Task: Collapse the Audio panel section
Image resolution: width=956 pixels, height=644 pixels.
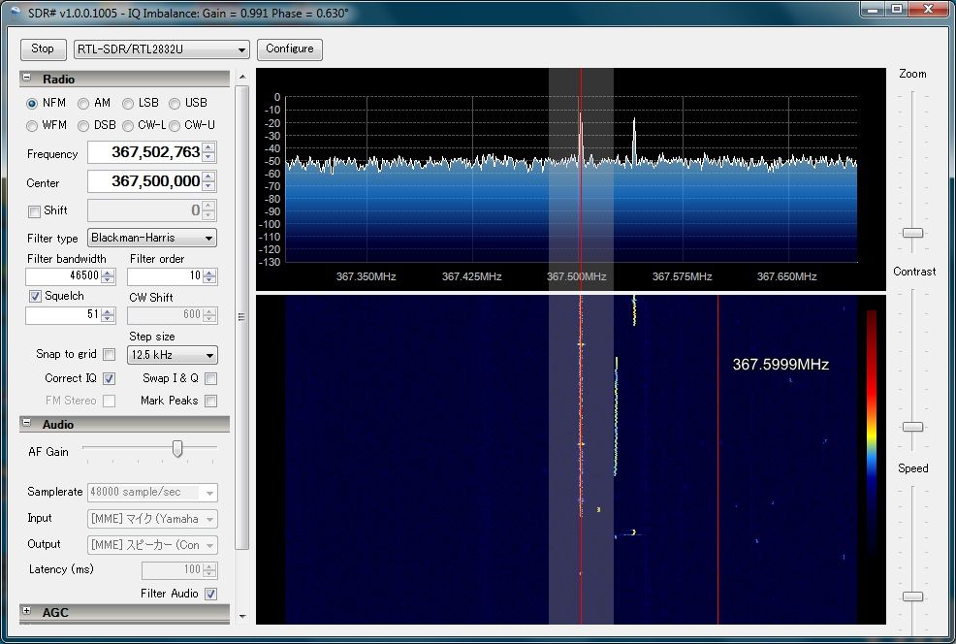Action: pyautogui.click(x=26, y=424)
